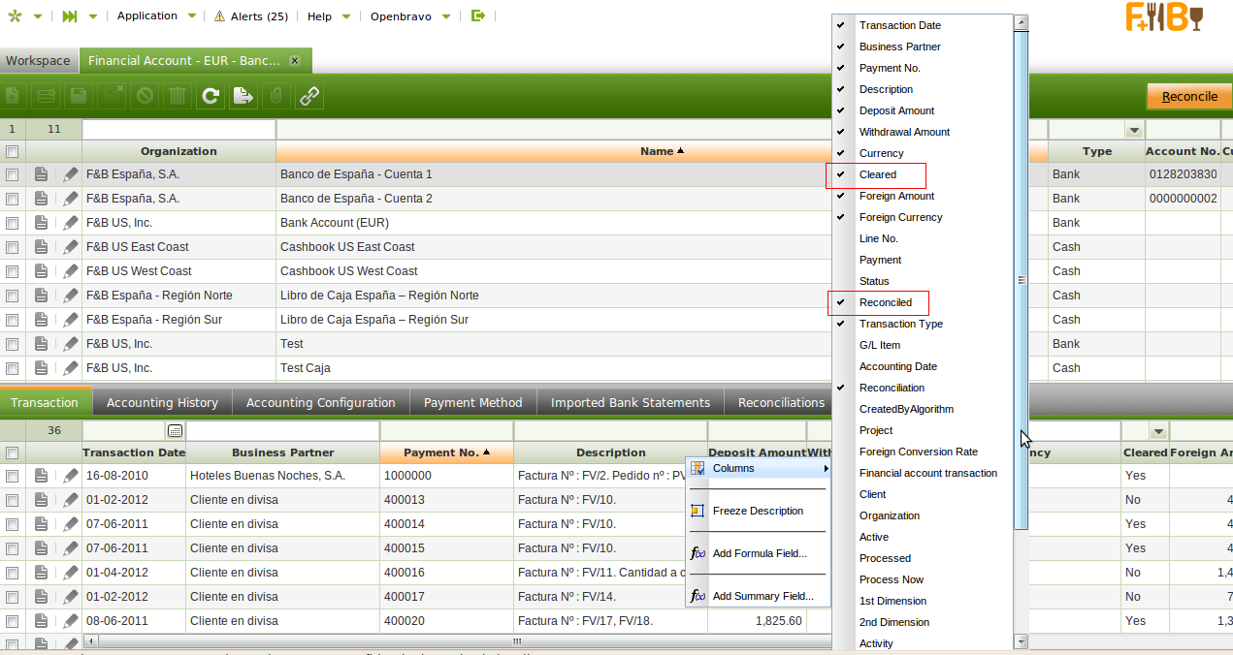Image resolution: width=1233 pixels, height=655 pixels.
Task: Open form view icon for Cashbook US East Coast
Action: click(41, 247)
